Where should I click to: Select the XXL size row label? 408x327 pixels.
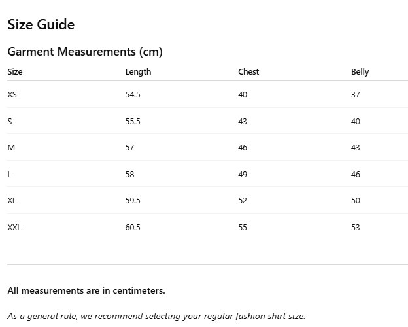click(x=14, y=228)
